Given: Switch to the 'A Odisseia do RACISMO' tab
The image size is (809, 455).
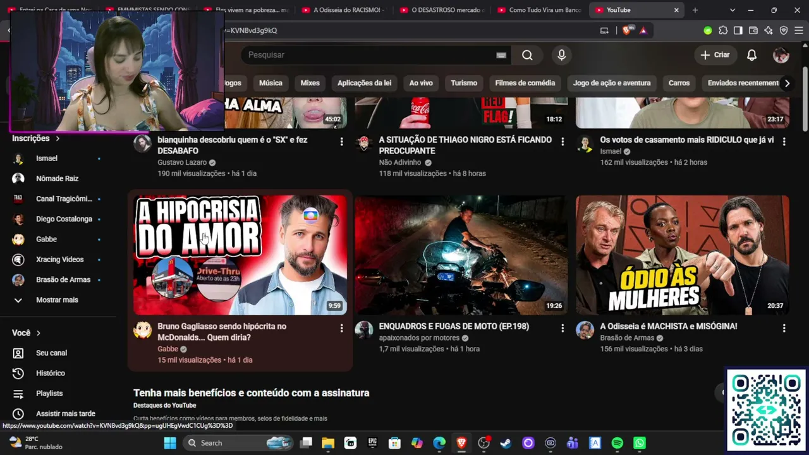Looking at the screenshot, I should (x=343, y=10).
